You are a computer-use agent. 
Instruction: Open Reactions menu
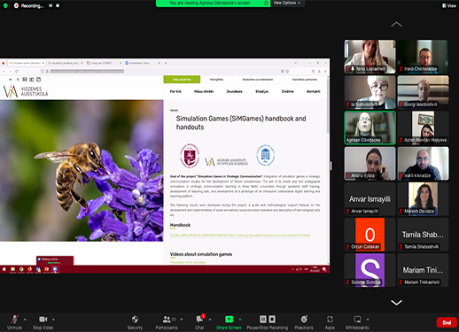point(304,322)
